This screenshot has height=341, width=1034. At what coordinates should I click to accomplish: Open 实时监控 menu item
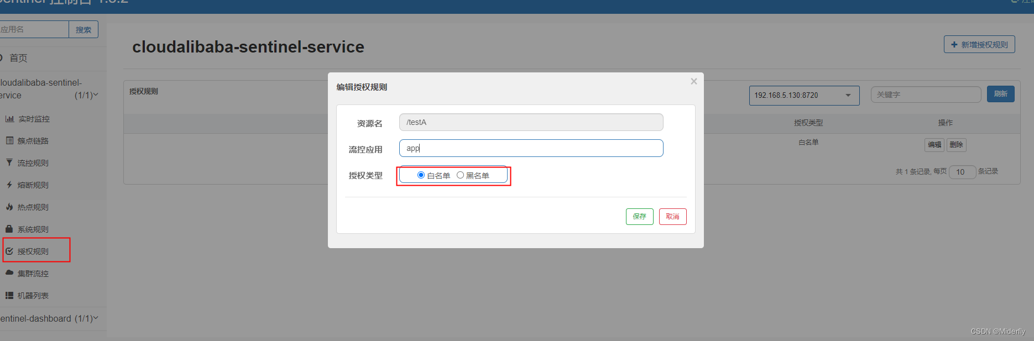[x=34, y=119]
